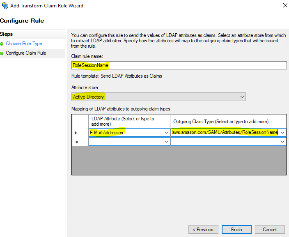Cancel the wizard
Image resolution: width=289 pixels, height=237 pixels.
tap(270, 229)
